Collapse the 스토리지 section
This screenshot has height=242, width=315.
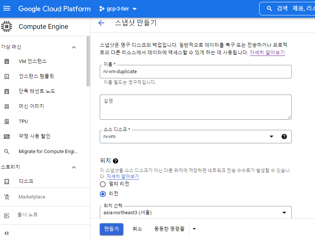(74, 167)
